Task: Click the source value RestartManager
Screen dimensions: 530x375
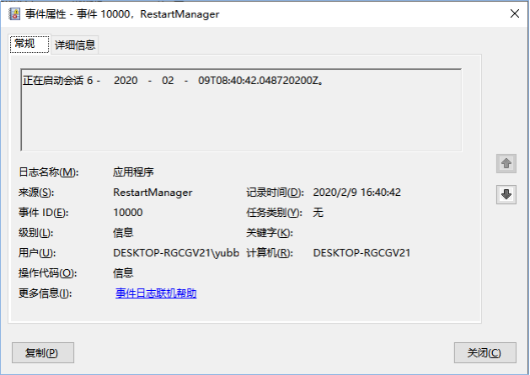Action: 153,193
